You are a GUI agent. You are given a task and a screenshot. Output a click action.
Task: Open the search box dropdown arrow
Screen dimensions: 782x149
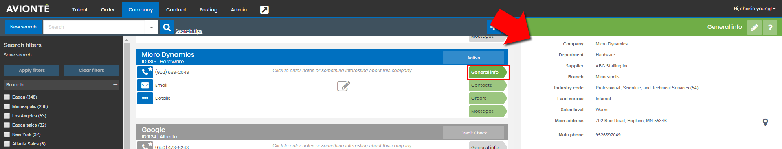coord(152,27)
